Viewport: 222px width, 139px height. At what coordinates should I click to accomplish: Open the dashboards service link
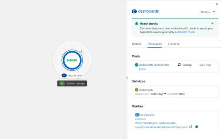tap(146, 90)
